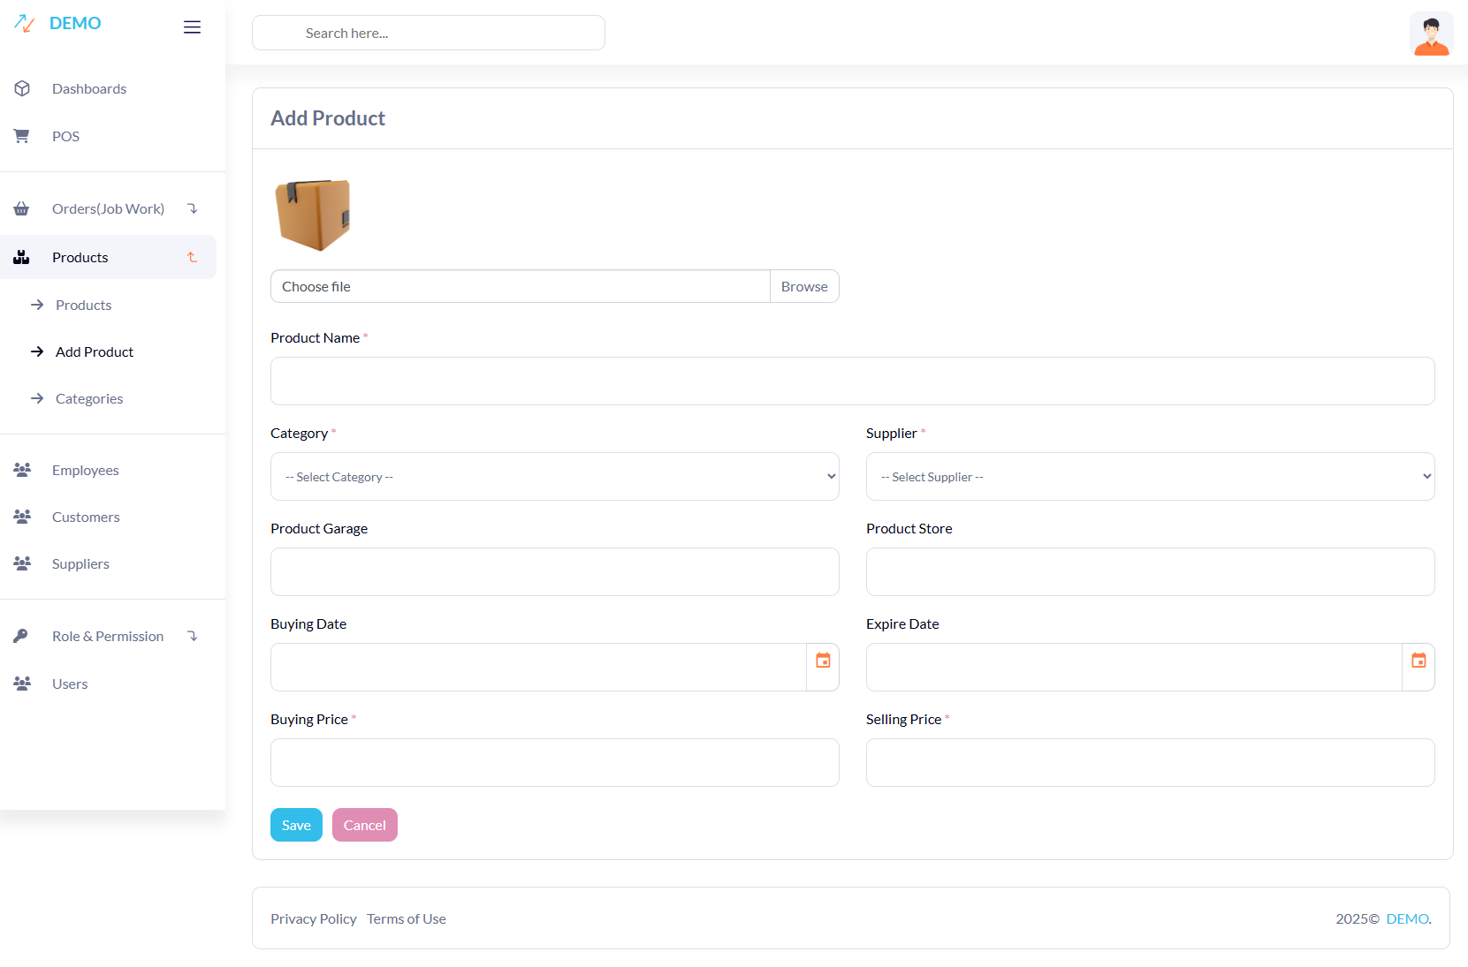Viewport: 1468px width, 967px height.
Task: Click the POS shopping cart icon
Action: point(22,136)
